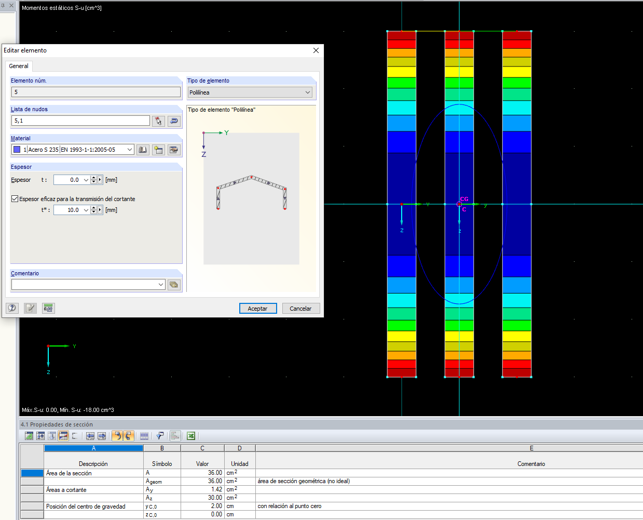Click the reverse node list arrow icon
The image size is (643, 520).
174,121
